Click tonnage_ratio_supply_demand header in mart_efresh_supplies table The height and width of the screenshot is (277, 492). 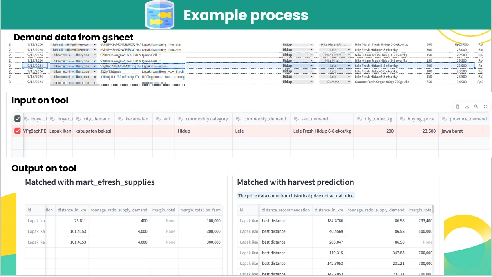click(120, 210)
